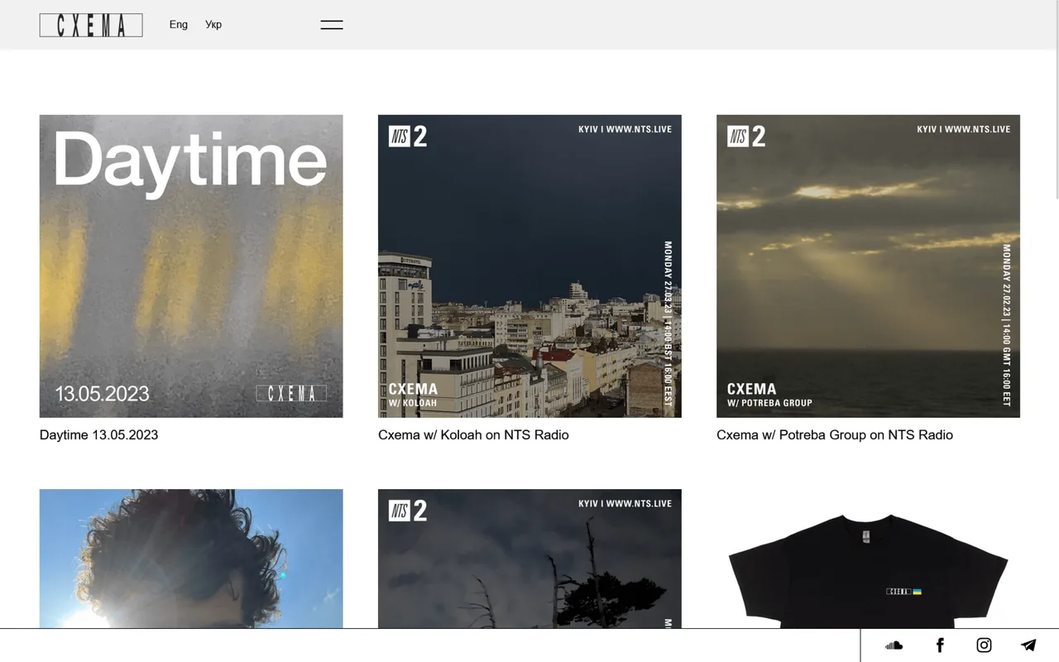Switch site language to Укр

[213, 25]
